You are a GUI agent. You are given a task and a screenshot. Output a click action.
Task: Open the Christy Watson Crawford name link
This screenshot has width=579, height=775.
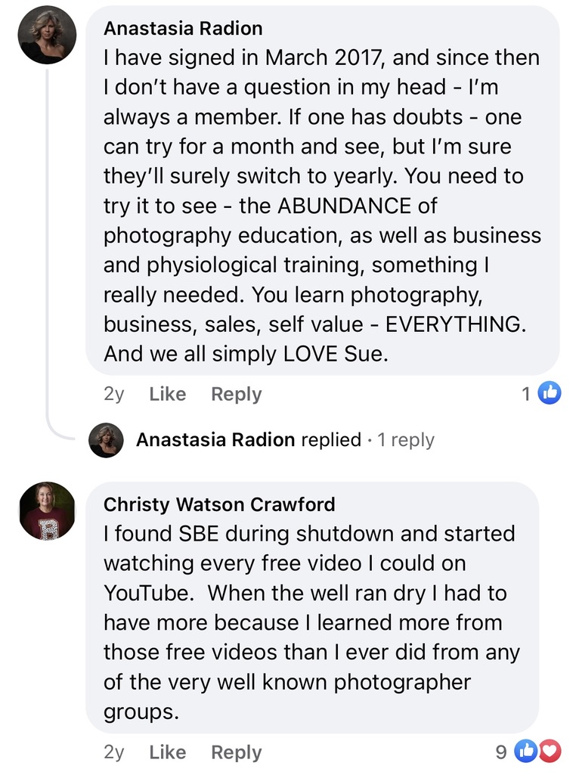[219, 504]
